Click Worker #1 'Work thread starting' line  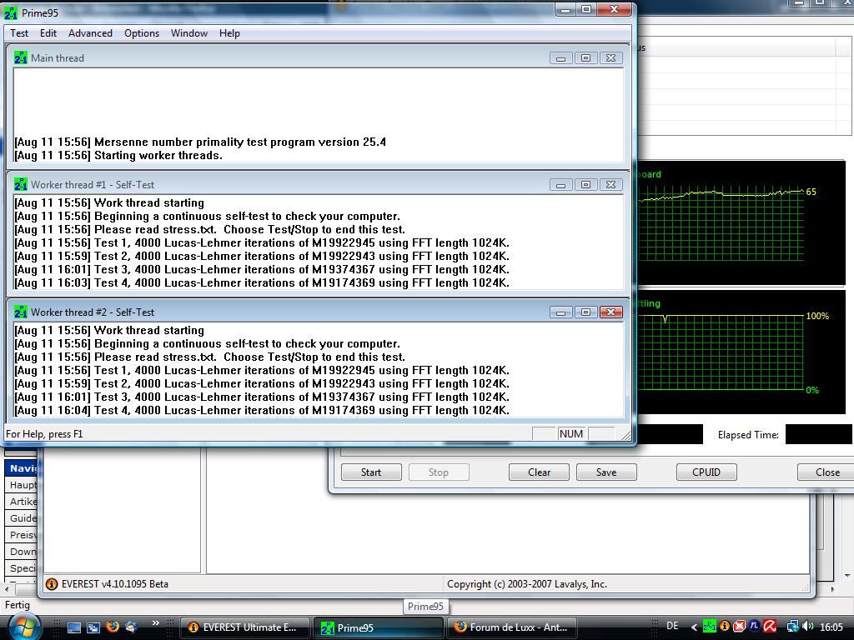(109, 203)
